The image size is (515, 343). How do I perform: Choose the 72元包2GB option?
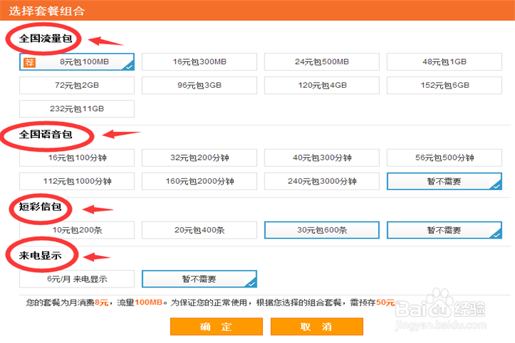(x=77, y=85)
